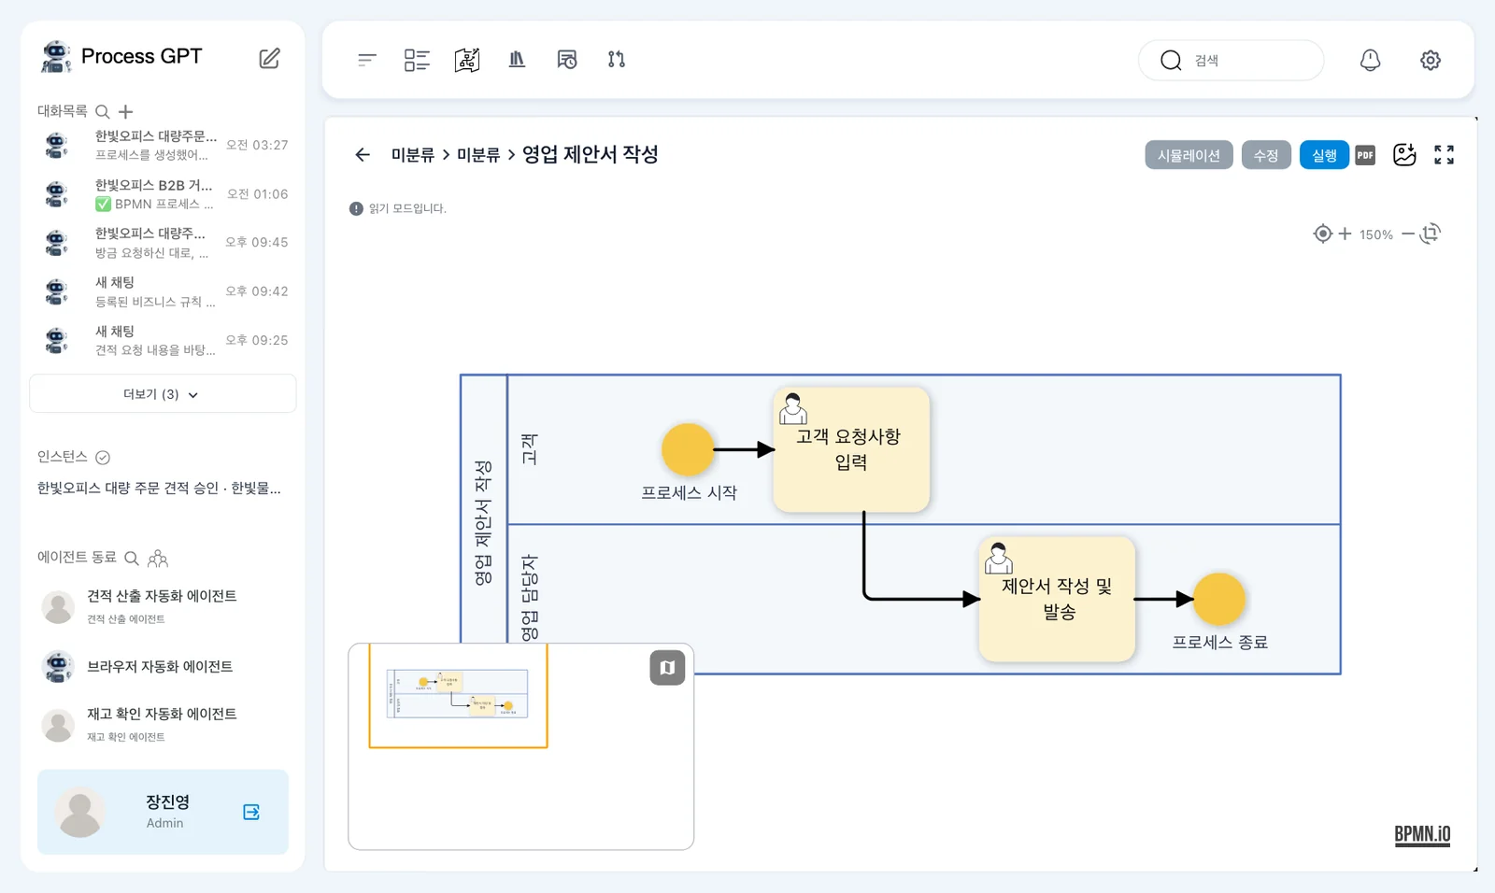Open the pull request branch icon
1495x893 pixels.
pyautogui.click(x=617, y=60)
